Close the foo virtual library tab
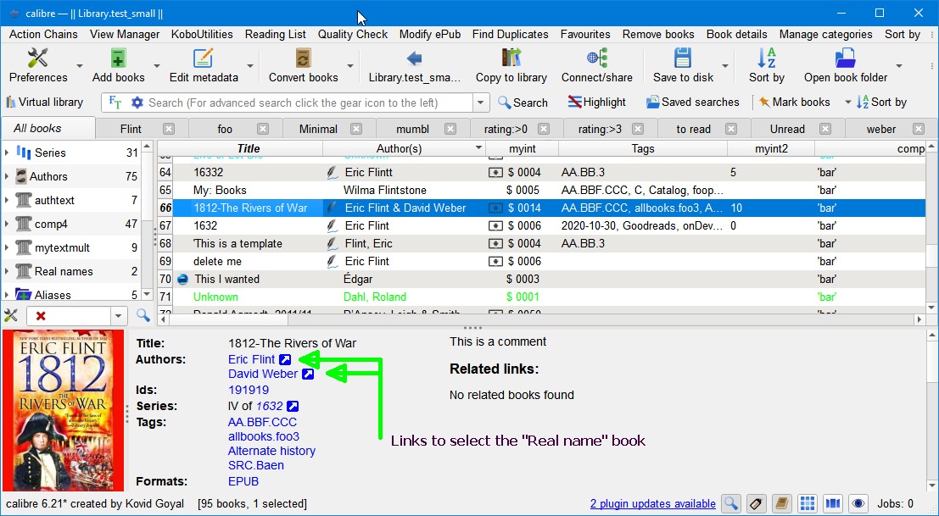Viewport: 939px width, 516px height. (x=262, y=129)
